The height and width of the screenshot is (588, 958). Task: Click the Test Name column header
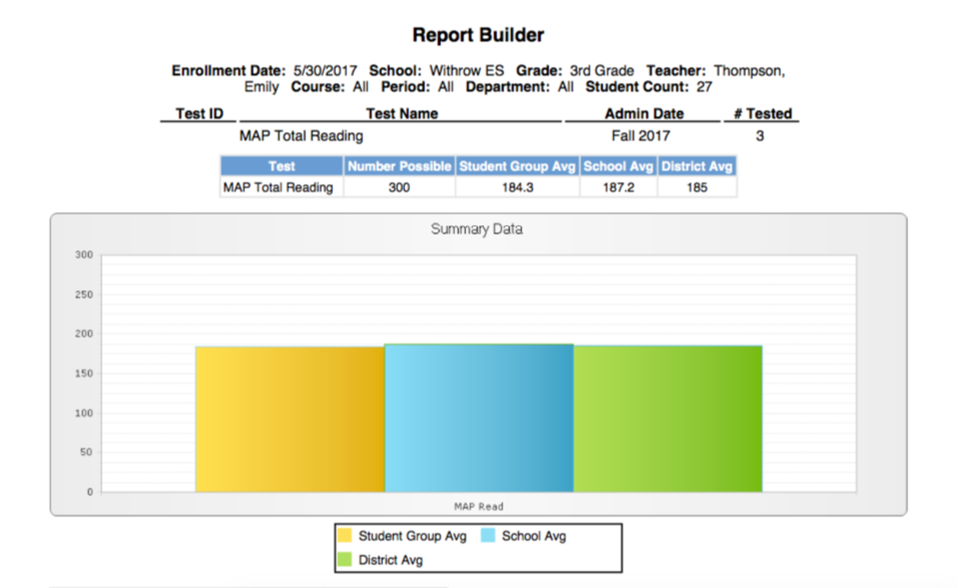(x=401, y=114)
